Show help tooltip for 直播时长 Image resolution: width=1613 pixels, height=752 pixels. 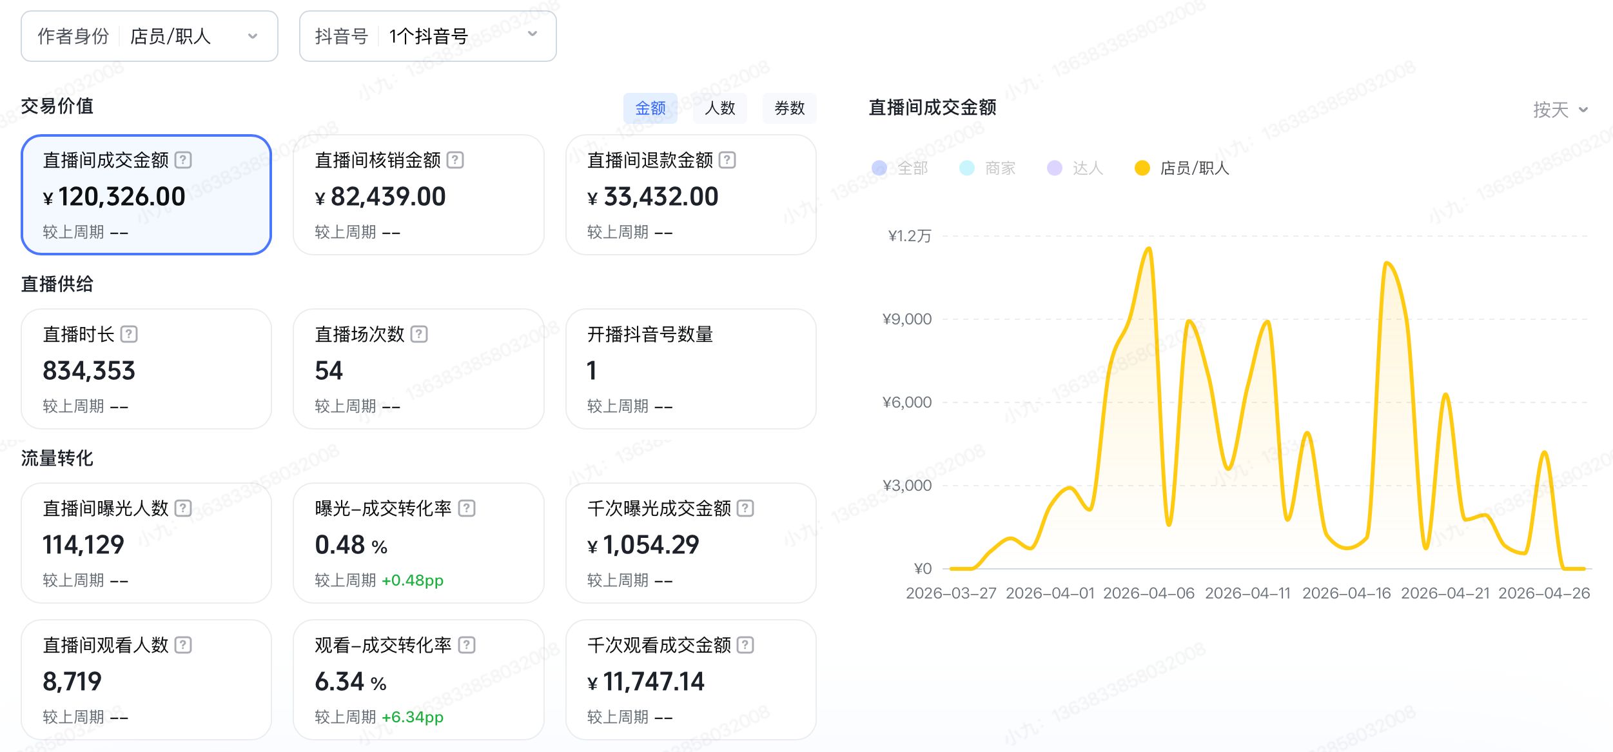pos(129,334)
